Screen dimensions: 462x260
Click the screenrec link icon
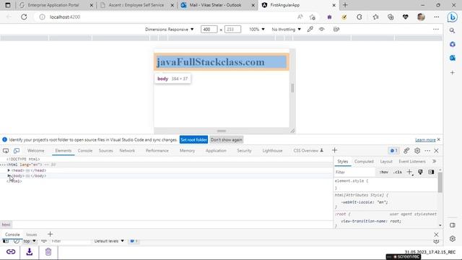(11, 252)
